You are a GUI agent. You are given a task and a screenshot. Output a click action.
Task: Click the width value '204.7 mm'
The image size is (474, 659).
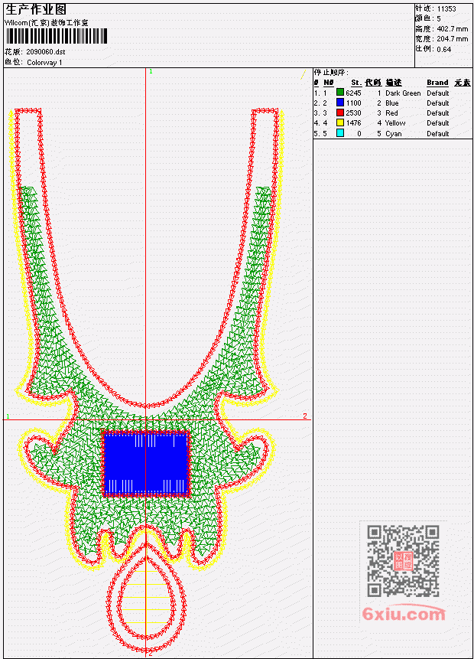pos(452,39)
